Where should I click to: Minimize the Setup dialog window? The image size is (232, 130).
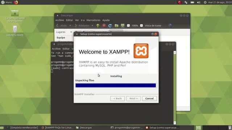pyautogui.click(x=152, y=34)
